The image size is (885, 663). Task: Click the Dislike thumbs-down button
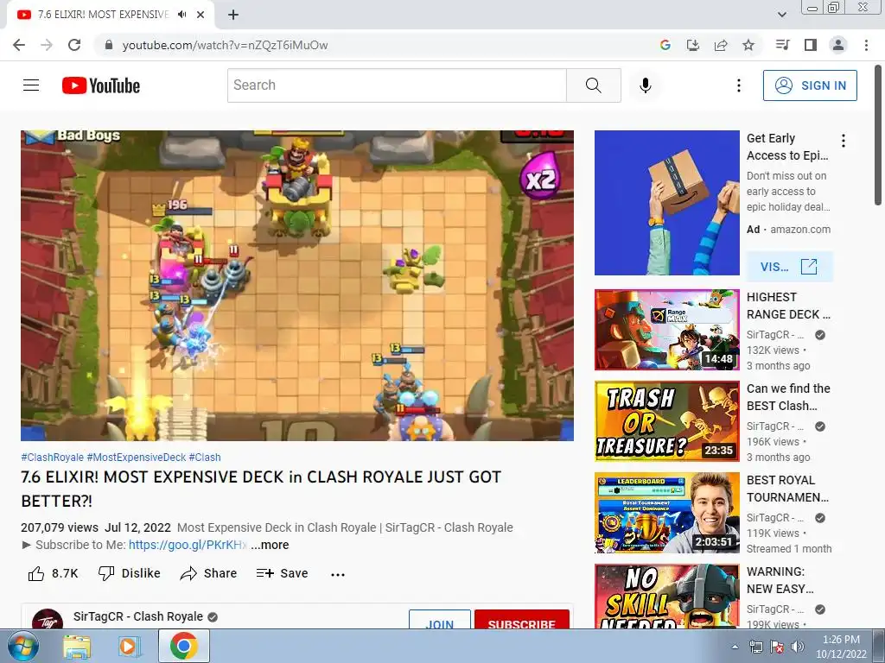130,573
